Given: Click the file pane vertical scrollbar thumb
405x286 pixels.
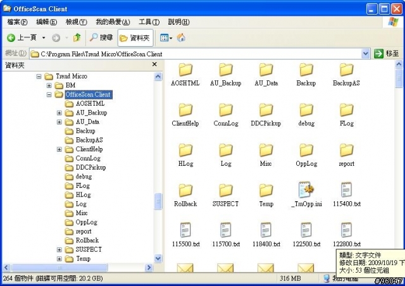Looking at the screenshot, I should click(399, 78).
